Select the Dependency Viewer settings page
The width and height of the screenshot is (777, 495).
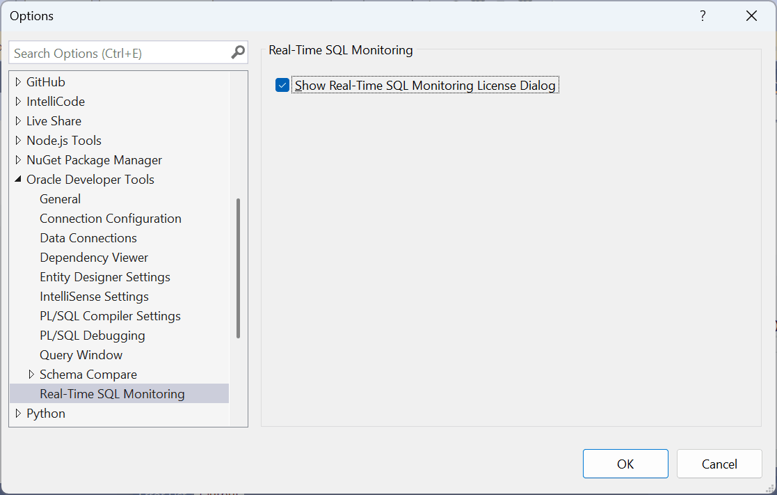click(x=93, y=257)
